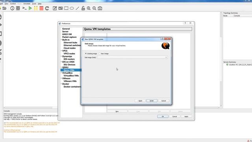Select Cloud nodes in the Preferences tree
The width and height of the screenshot is (252, 142).
[70, 48]
